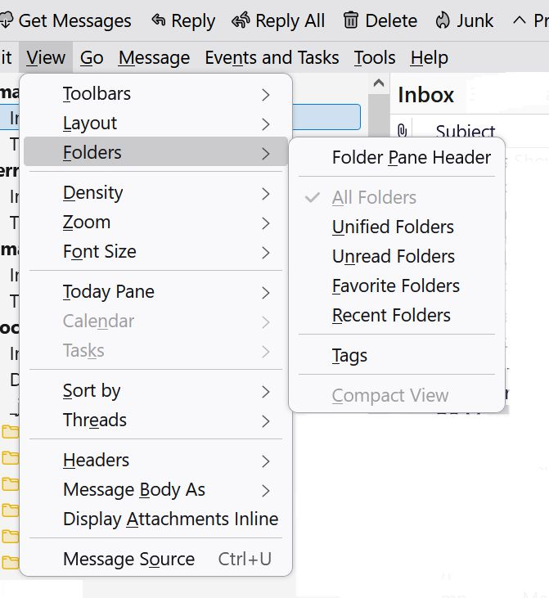Expand the Headers submenu

point(155,460)
